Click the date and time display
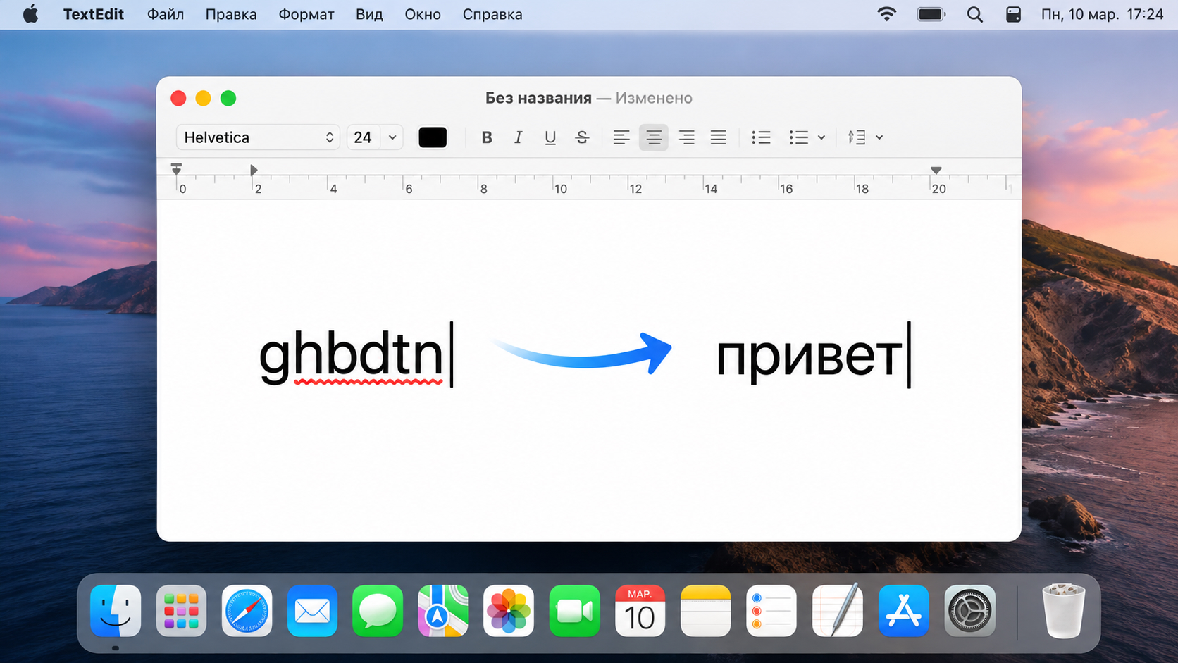Image resolution: width=1178 pixels, height=663 pixels. click(1102, 14)
